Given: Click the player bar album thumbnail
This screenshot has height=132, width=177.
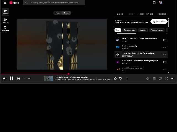Looking at the screenshot, I should coord(48,78).
